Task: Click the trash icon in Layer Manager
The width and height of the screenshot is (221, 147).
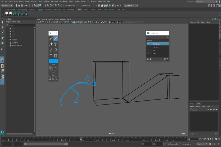Action: click(168, 59)
